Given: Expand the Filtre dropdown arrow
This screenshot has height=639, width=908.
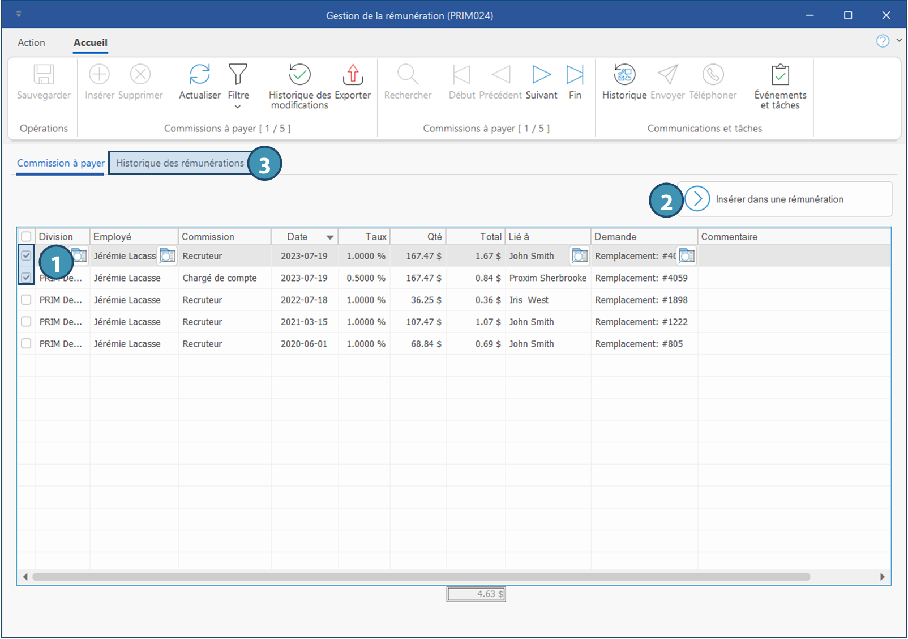Looking at the screenshot, I should 238,107.
